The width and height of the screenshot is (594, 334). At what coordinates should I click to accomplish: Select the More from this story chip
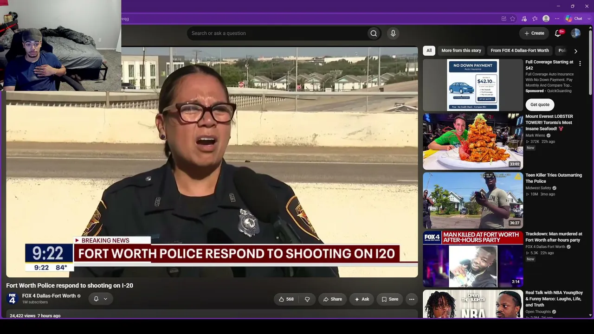coord(461,51)
